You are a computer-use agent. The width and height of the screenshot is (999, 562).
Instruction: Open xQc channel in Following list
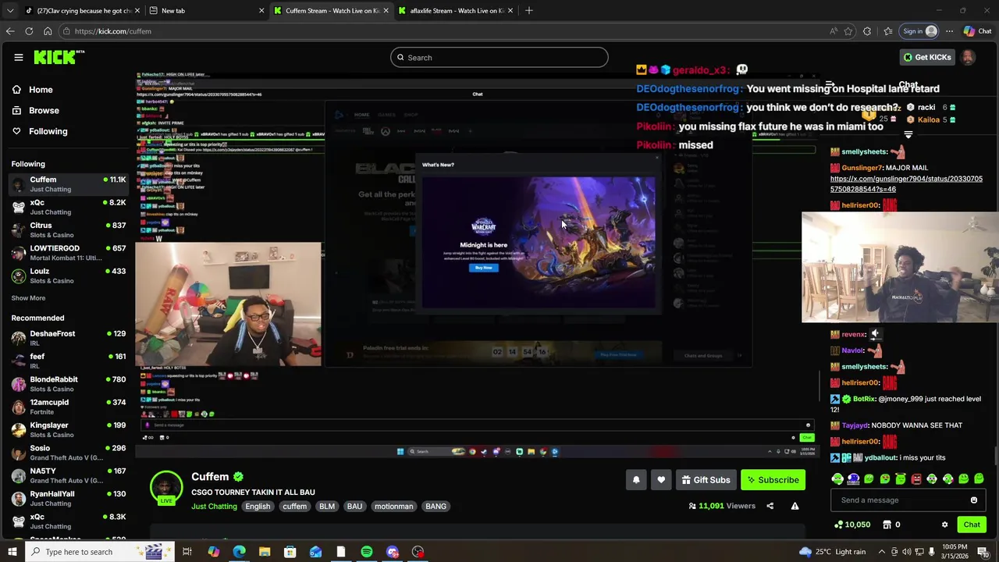click(68, 207)
